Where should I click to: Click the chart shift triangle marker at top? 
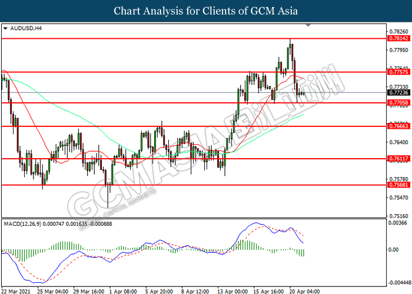[x=308, y=25]
